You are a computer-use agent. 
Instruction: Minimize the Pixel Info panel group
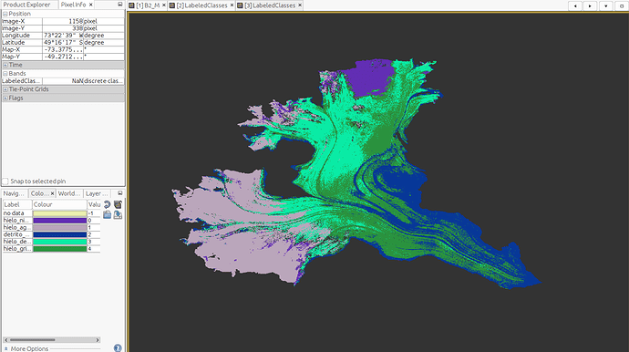pyautogui.click(x=120, y=5)
